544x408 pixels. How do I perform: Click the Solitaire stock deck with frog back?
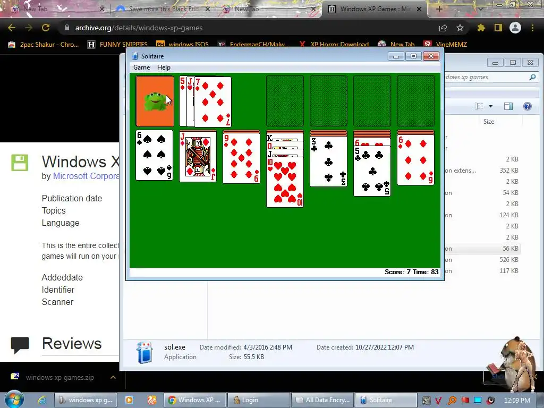[155, 101]
